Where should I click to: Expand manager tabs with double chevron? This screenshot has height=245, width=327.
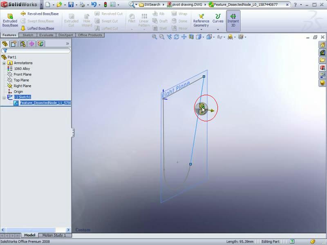click(67, 44)
